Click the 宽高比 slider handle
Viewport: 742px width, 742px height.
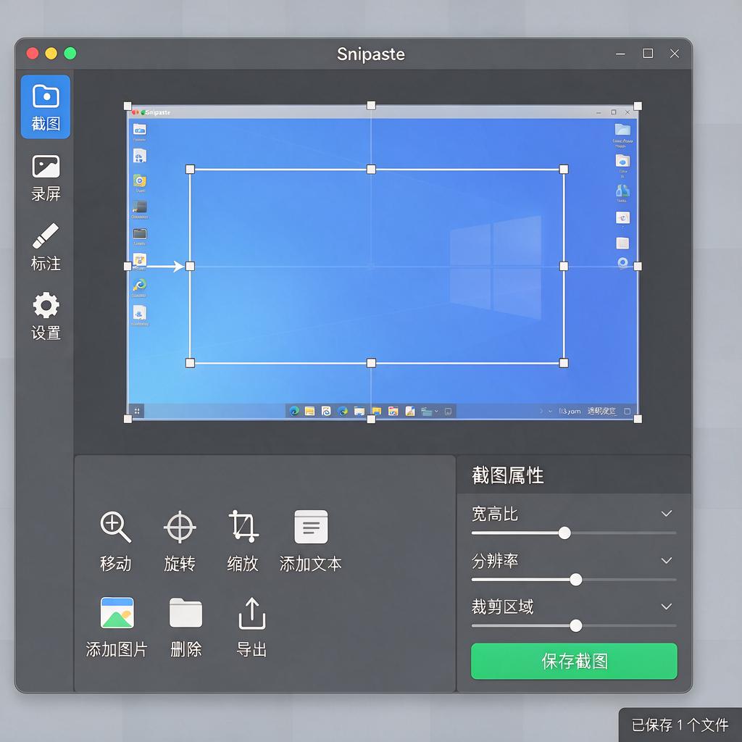coord(564,533)
